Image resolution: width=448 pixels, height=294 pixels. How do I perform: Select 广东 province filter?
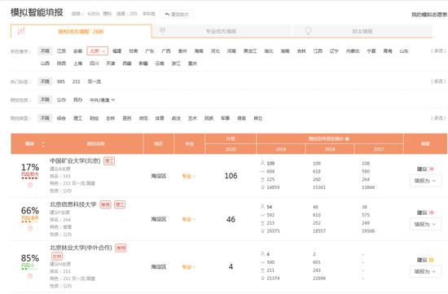(149, 50)
